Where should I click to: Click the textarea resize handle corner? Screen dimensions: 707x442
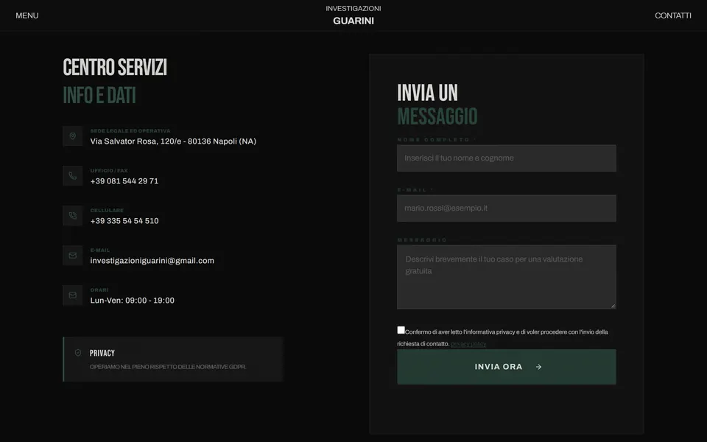pos(613,306)
